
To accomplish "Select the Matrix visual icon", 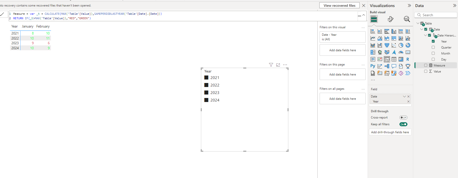I will 401,59.
